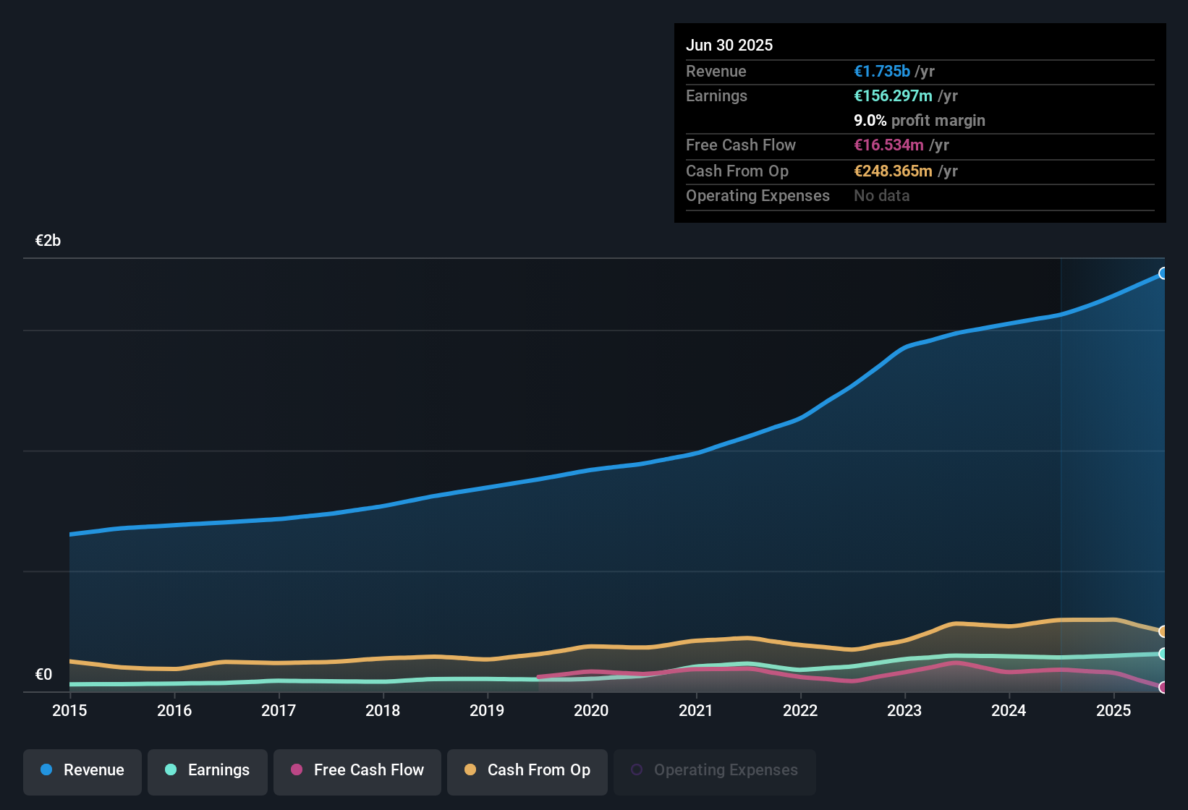
Task: Toggle the Revenue series visibility
Action: (x=82, y=771)
